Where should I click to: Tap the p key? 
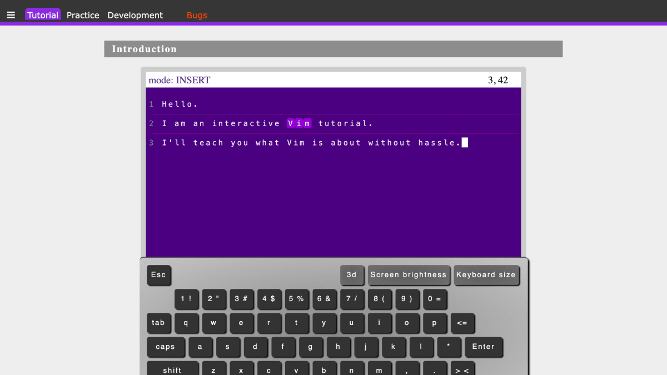coord(435,323)
